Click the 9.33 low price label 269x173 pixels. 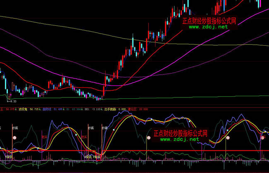click(14, 101)
